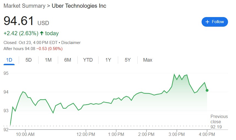Click the 94.61 stock price

19,21
